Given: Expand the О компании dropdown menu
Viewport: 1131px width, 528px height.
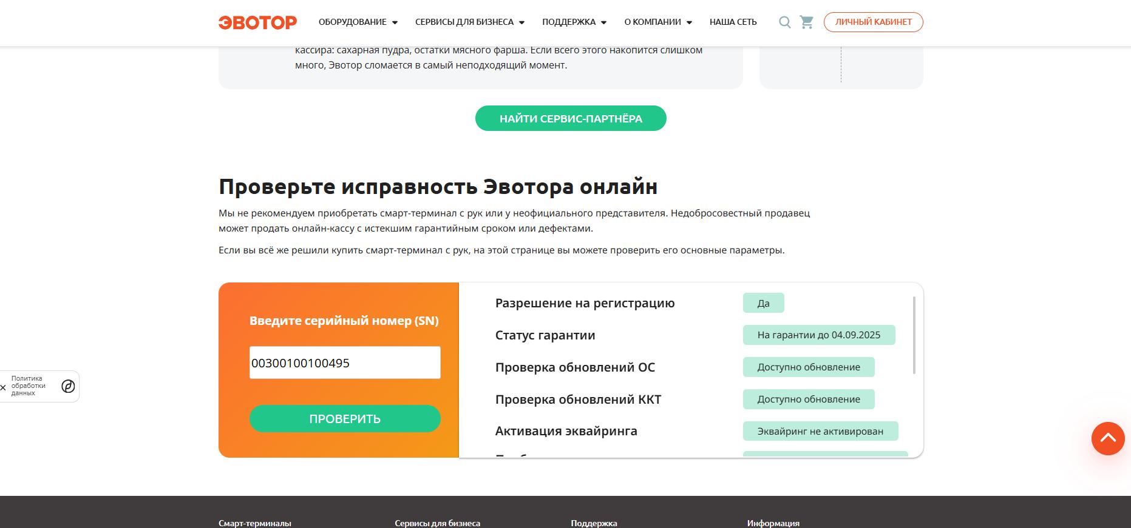Looking at the screenshot, I should 658,22.
